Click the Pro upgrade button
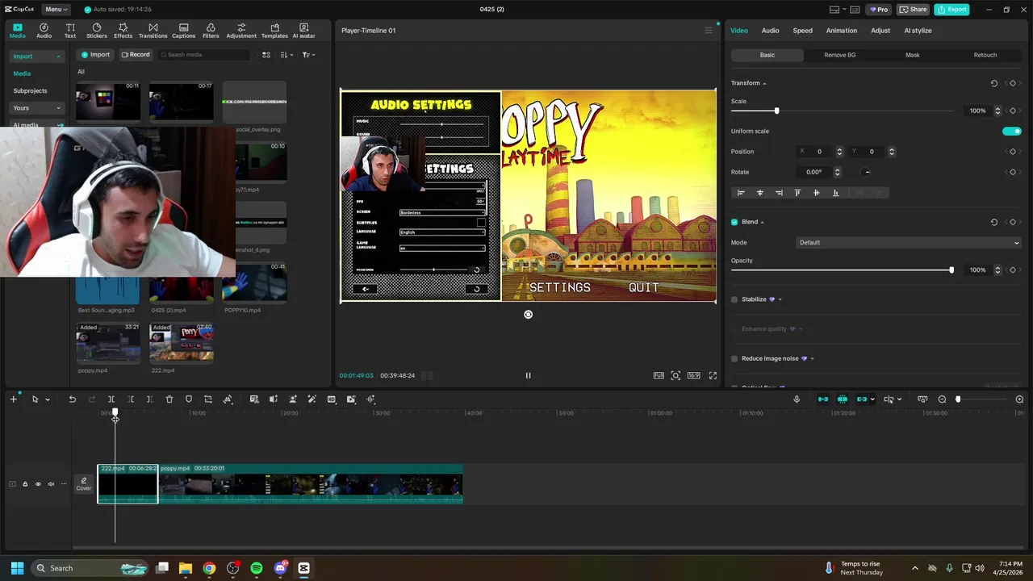The width and height of the screenshot is (1033, 581). (878, 9)
